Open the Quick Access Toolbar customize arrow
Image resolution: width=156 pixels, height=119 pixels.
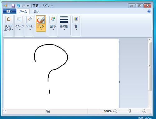click(x=28, y=6)
